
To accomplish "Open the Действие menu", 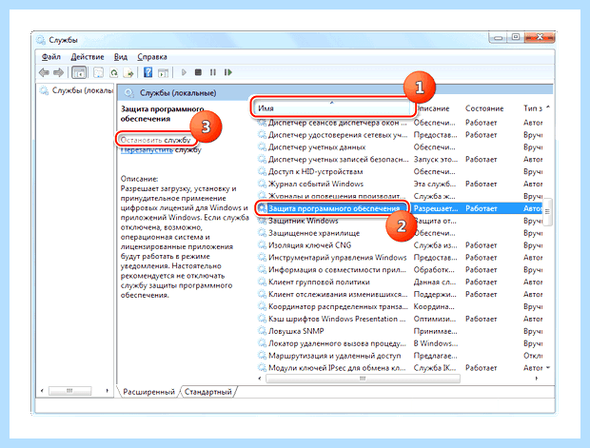I will click(88, 57).
